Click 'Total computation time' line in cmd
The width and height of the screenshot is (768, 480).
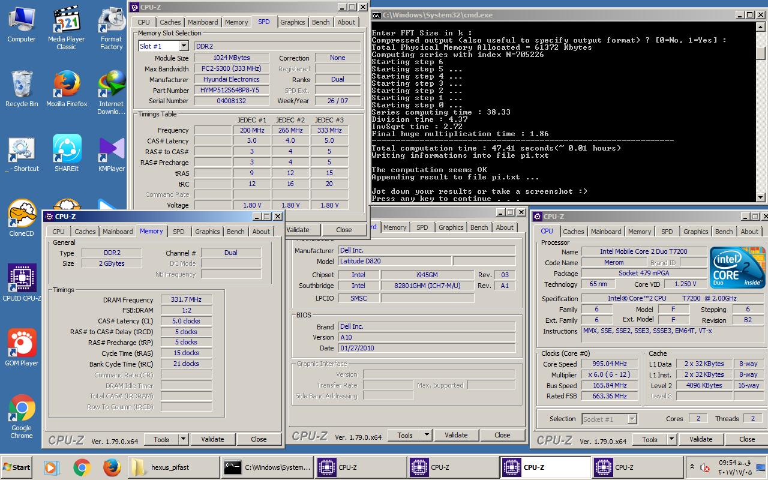[x=496, y=148]
